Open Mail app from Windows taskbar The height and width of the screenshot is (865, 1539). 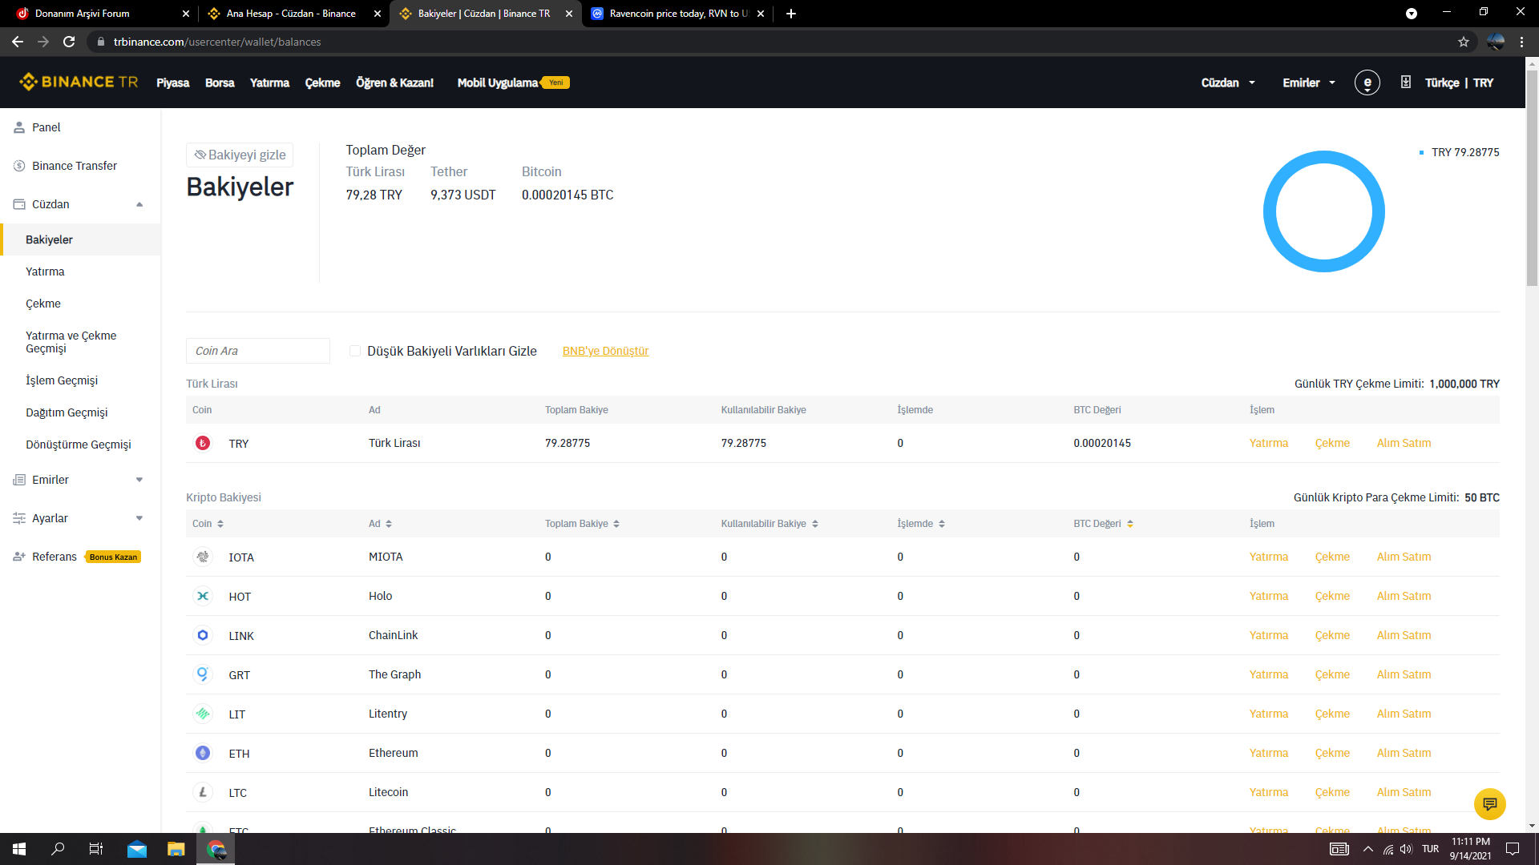click(136, 849)
